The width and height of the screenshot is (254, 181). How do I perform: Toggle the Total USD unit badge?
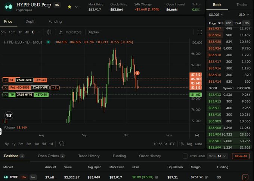pyautogui.click(x=246, y=23)
